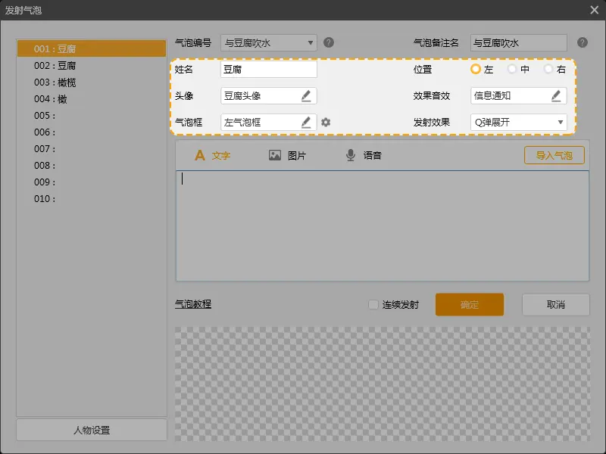Enable the 连续发射 checkbox

point(373,305)
